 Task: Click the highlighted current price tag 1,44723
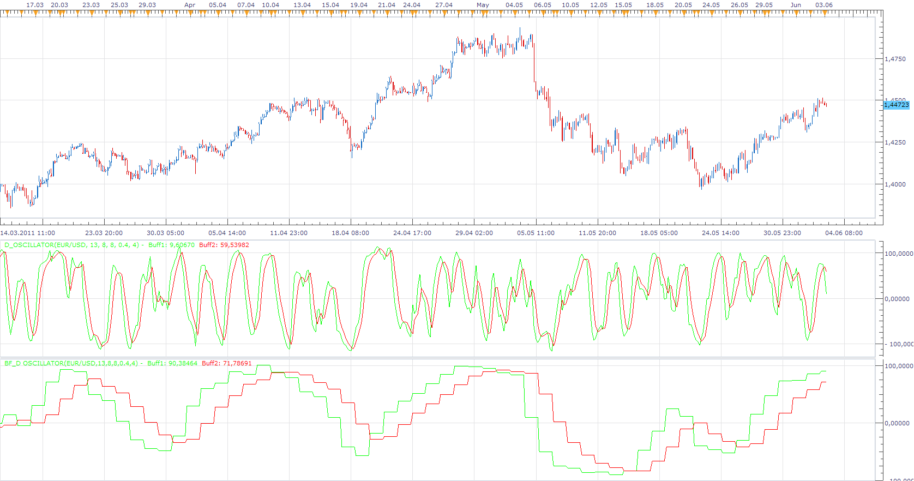[x=897, y=105]
